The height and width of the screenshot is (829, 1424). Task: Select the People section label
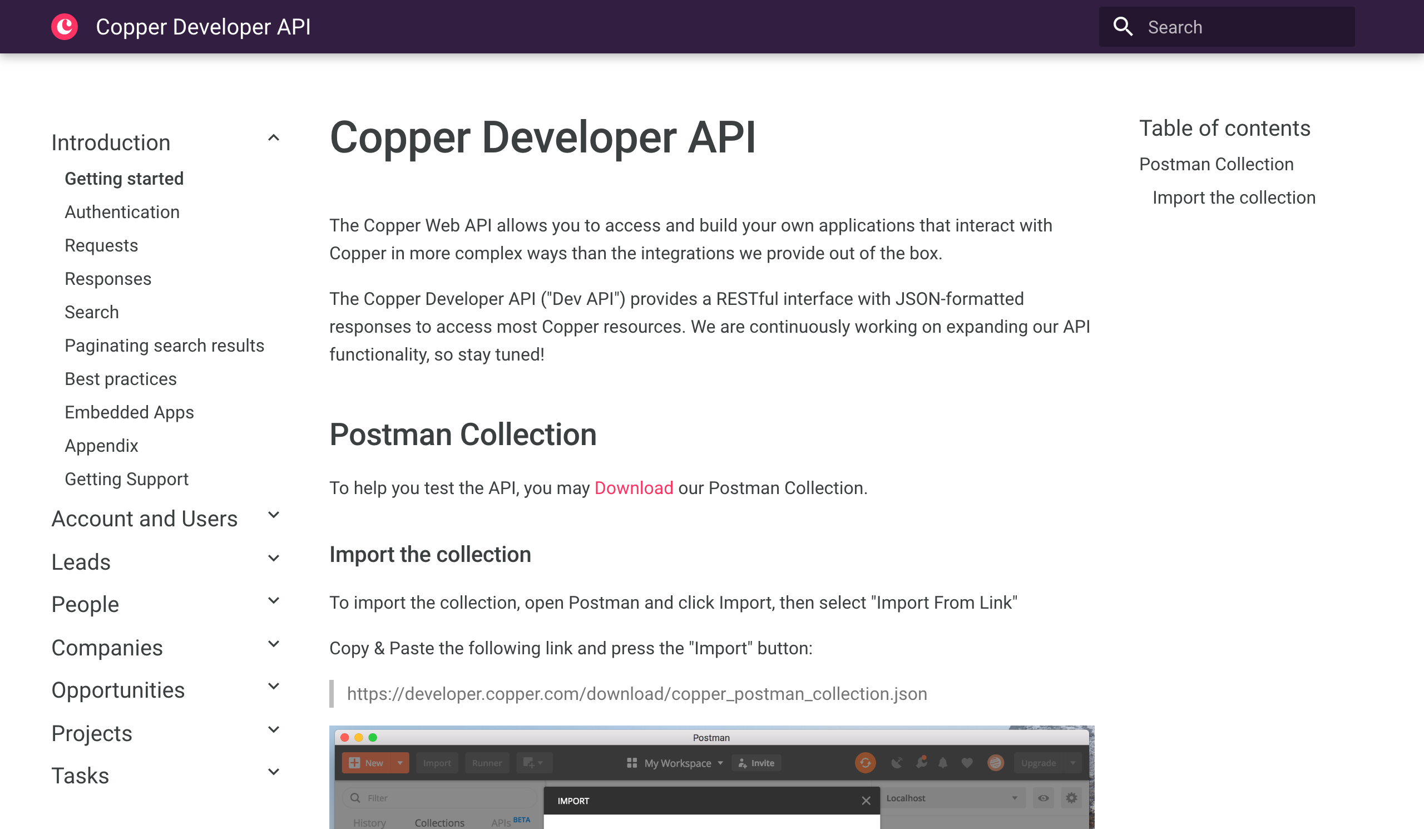coord(85,605)
